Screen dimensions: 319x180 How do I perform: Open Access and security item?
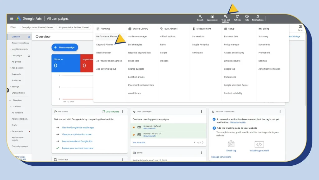234,53
